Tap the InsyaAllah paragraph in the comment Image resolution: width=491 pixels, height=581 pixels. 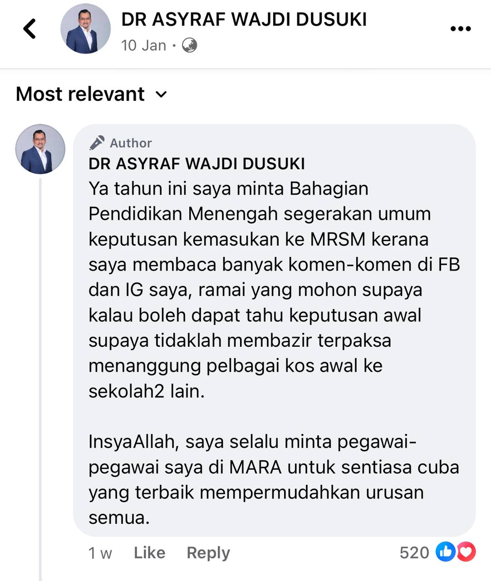pyautogui.click(x=274, y=479)
